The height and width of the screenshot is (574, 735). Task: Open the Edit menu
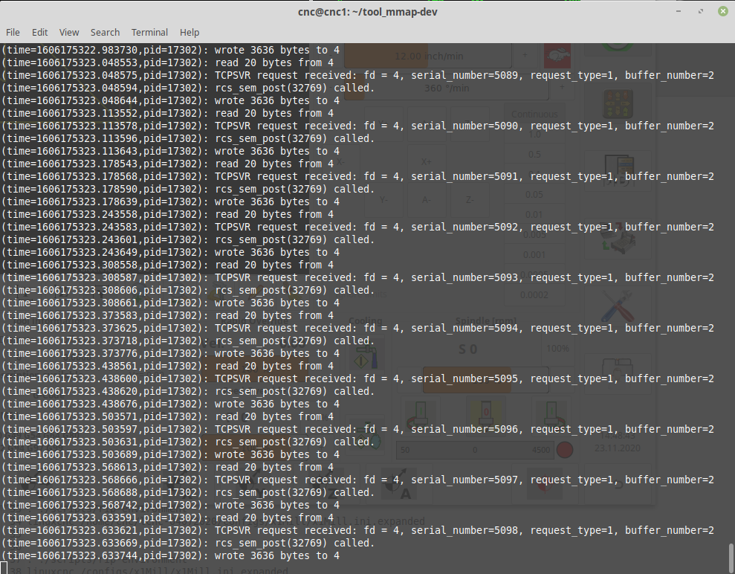point(39,32)
